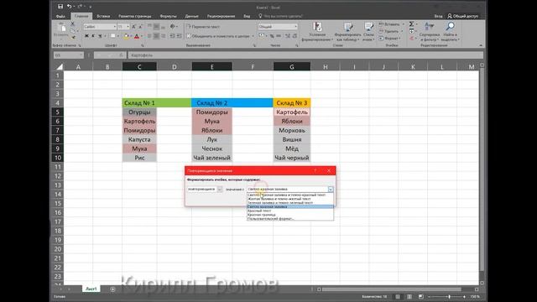Click the format style combo box arrow in dialog

[330, 189]
